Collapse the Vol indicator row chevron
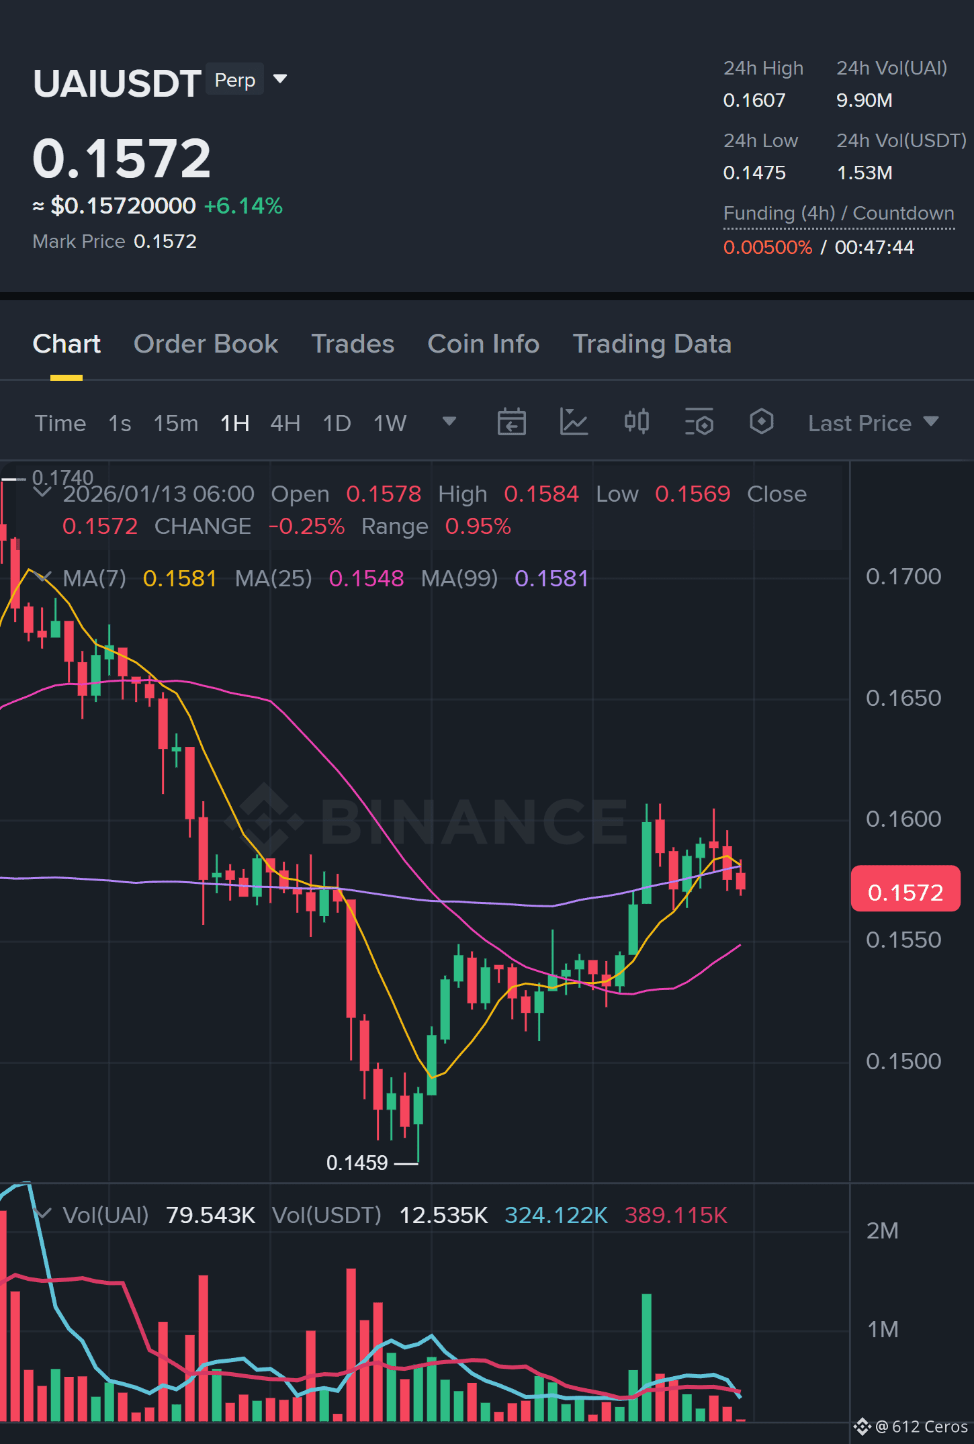The height and width of the screenshot is (1444, 974). point(42,1214)
